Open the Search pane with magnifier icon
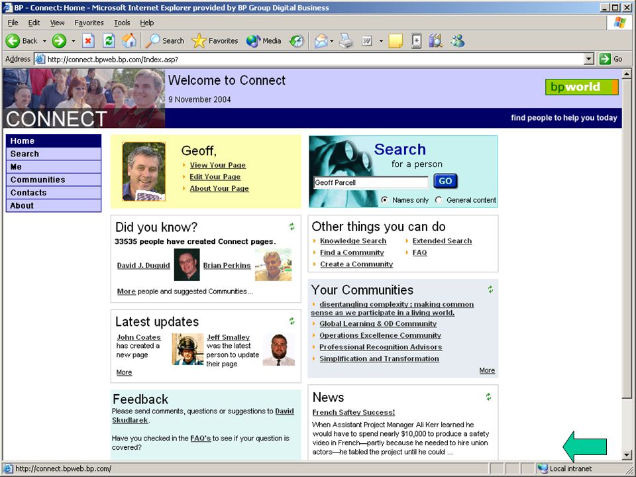Viewport: 636px width, 477px height. [153, 40]
